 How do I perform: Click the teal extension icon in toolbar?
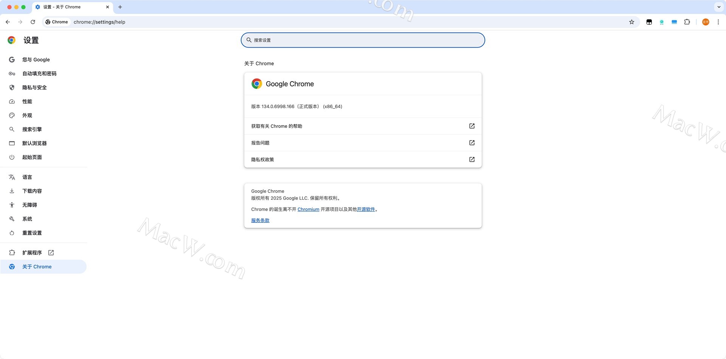click(x=662, y=22)
